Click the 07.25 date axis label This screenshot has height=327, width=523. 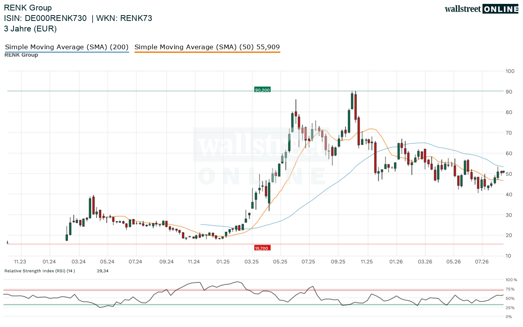[x=309, y=262]
